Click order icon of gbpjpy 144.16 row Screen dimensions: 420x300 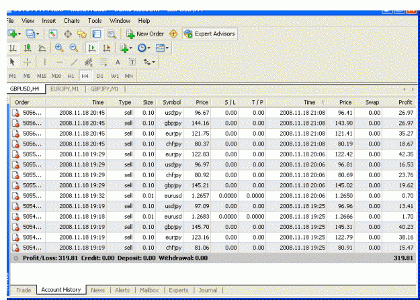[x=16, y=123]
